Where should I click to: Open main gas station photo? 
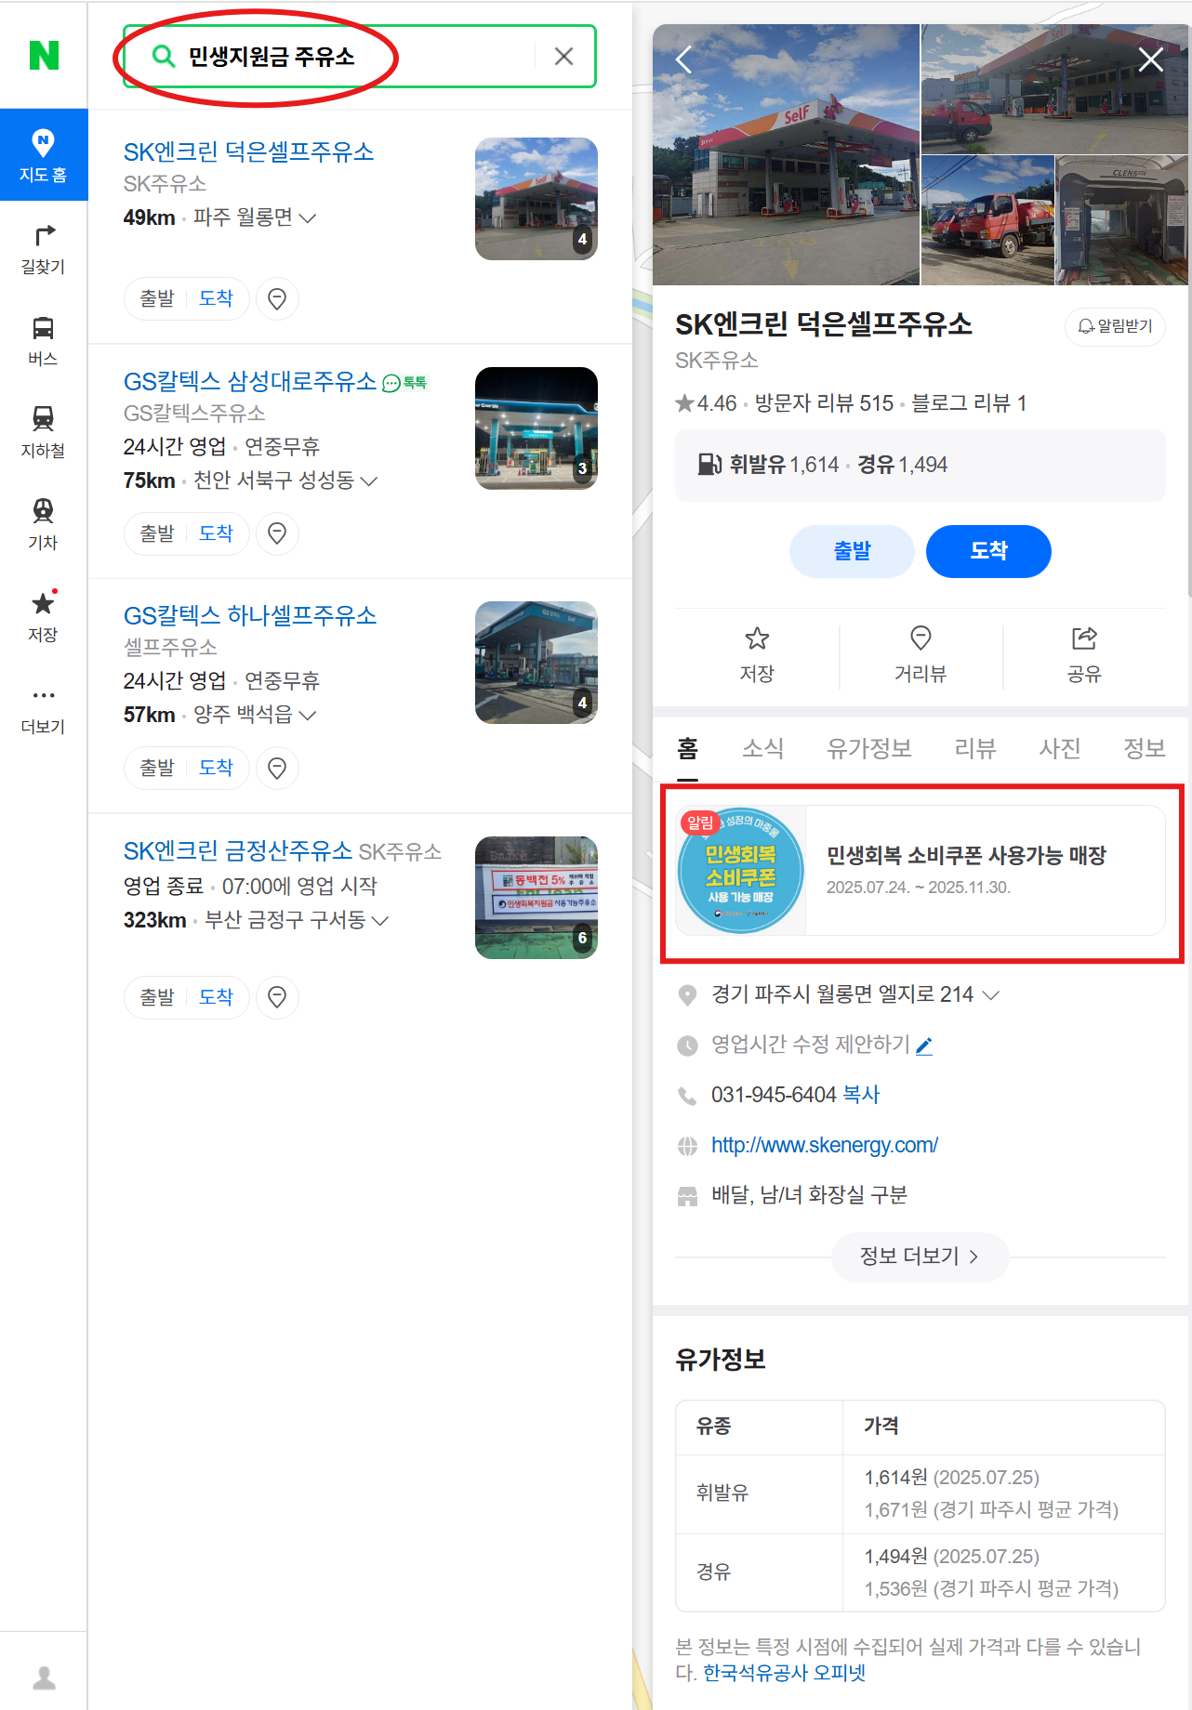pyautogui.click(x=786, y=154)
